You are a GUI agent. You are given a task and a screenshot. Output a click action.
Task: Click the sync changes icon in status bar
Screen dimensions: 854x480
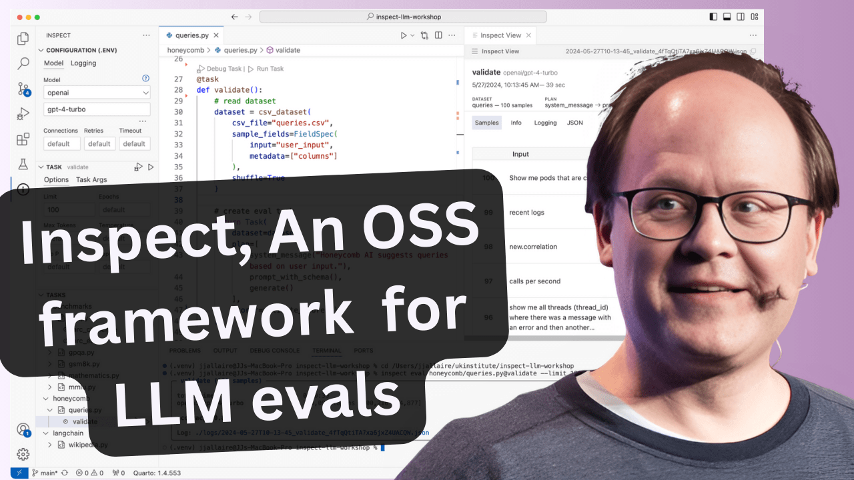click(65, 473)
